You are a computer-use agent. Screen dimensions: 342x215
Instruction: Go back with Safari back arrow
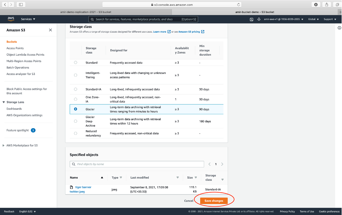[5, 5]
